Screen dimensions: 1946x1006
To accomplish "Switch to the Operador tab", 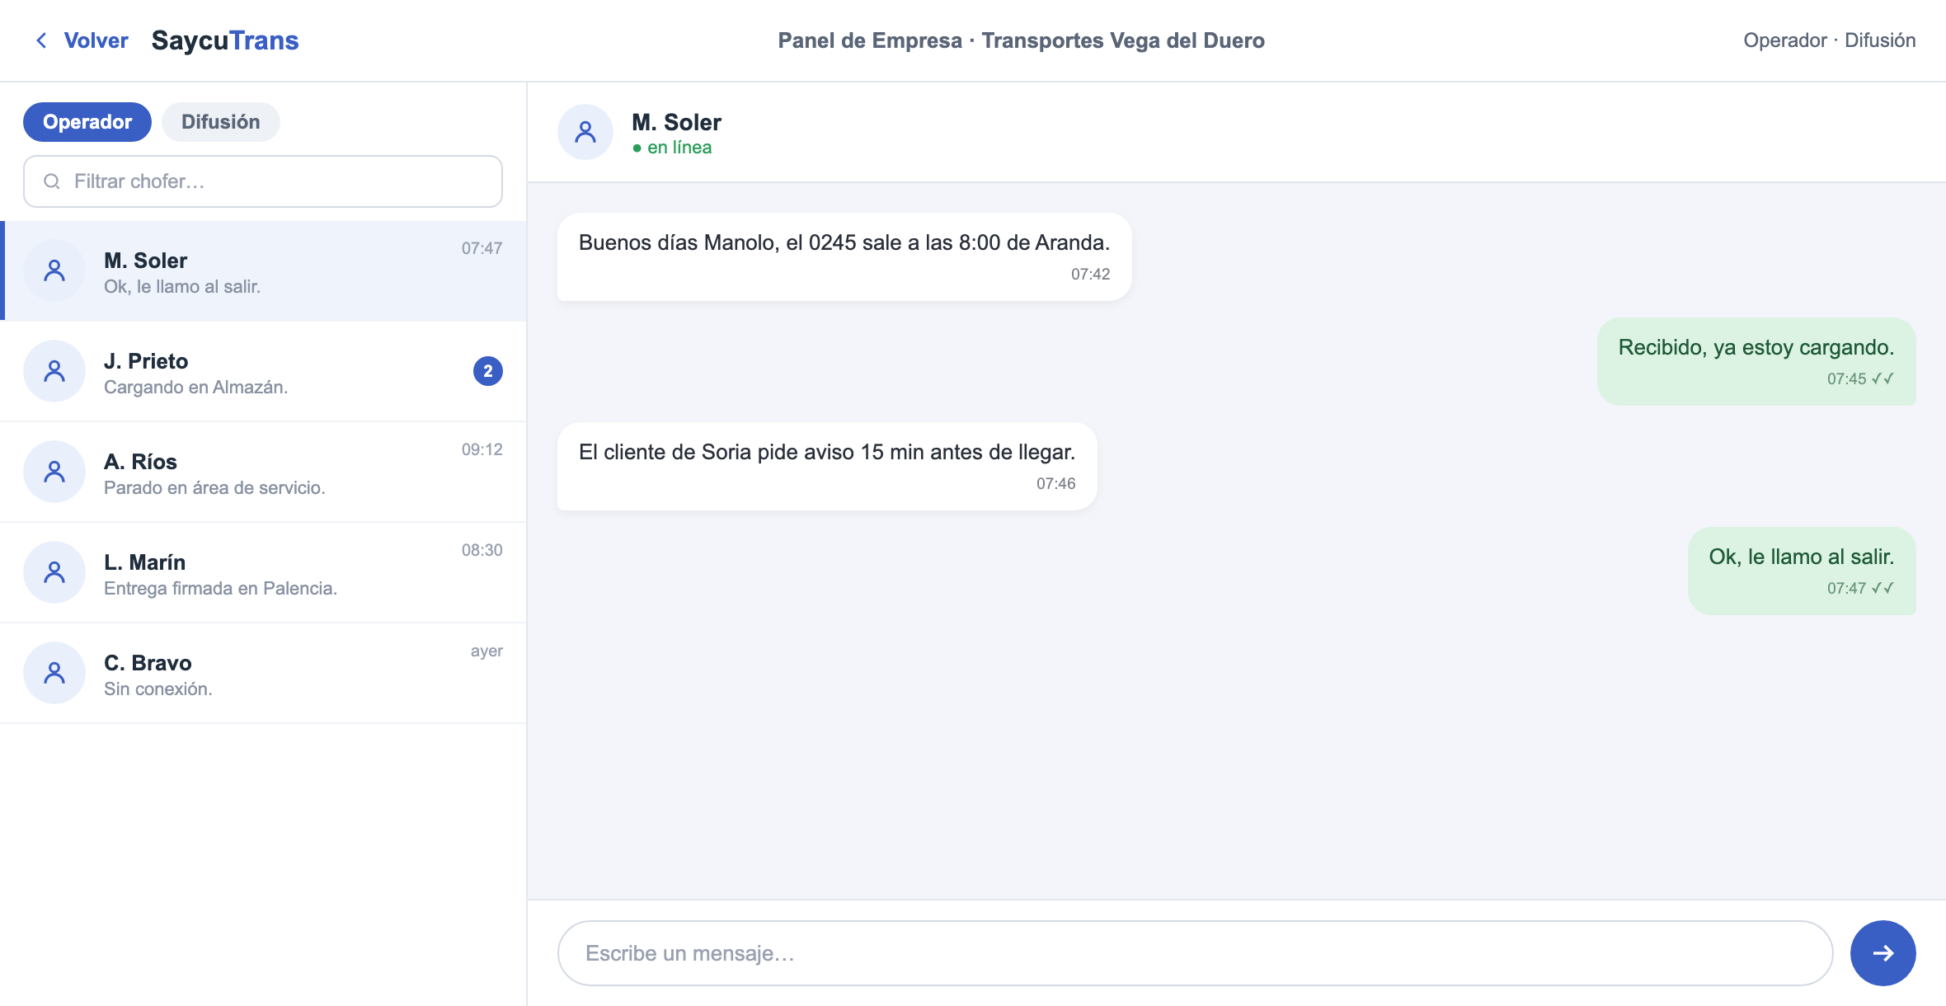I will click(87, 122).
